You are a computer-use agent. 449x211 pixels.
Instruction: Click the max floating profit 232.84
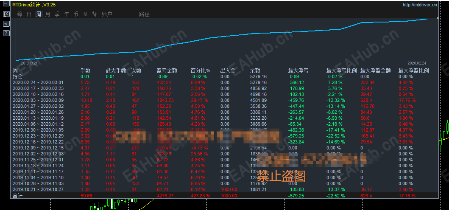pos(368,82)
